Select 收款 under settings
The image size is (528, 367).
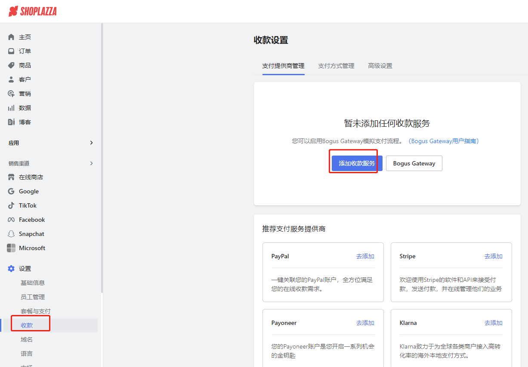pos(27,325)
